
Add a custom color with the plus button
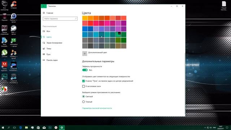click(84, 53)
